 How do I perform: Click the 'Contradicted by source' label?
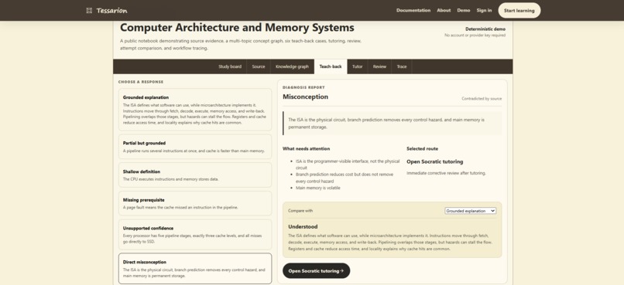482,98
